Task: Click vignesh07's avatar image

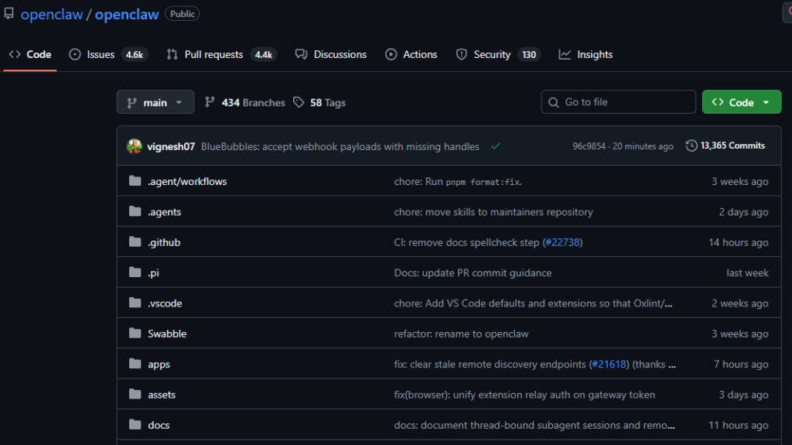Action: click(135, 146)
